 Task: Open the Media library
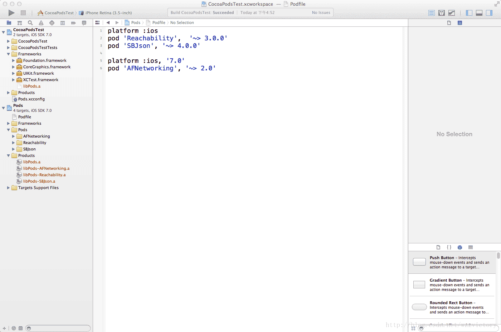coord(471,247)
